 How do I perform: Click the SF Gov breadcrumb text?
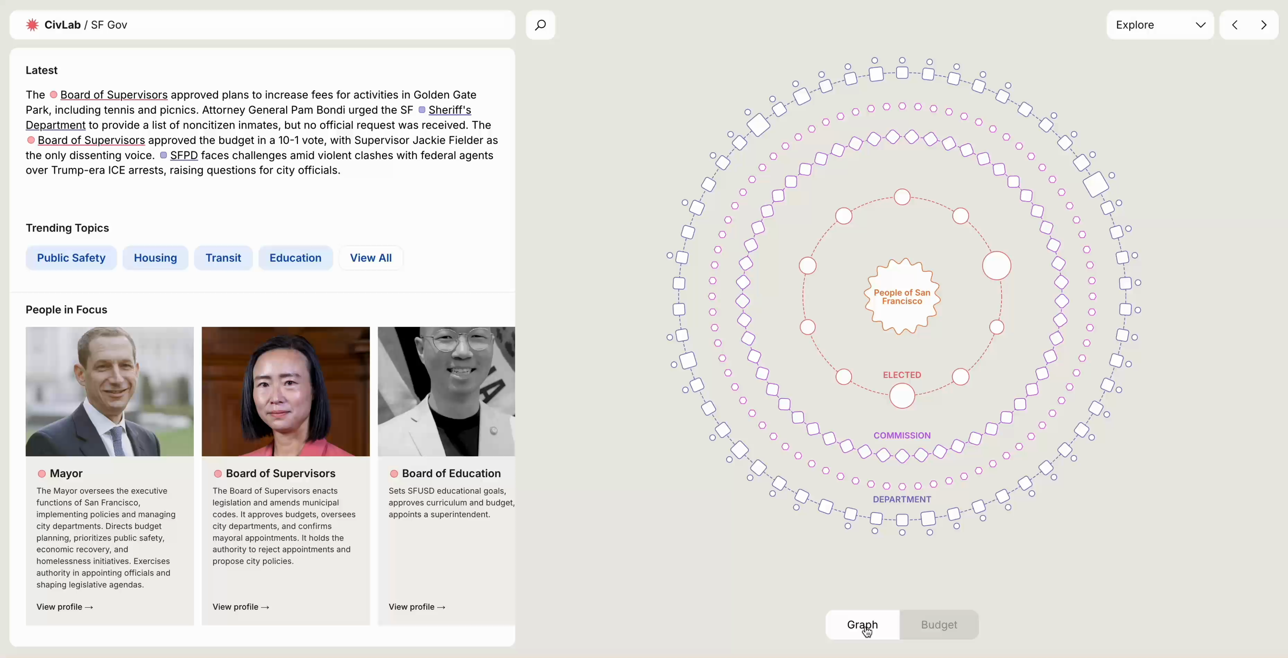(x=109, y=25)
